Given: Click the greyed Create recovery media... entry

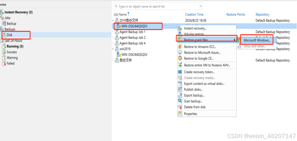Looking at the screenshot, I should point(200,78).
